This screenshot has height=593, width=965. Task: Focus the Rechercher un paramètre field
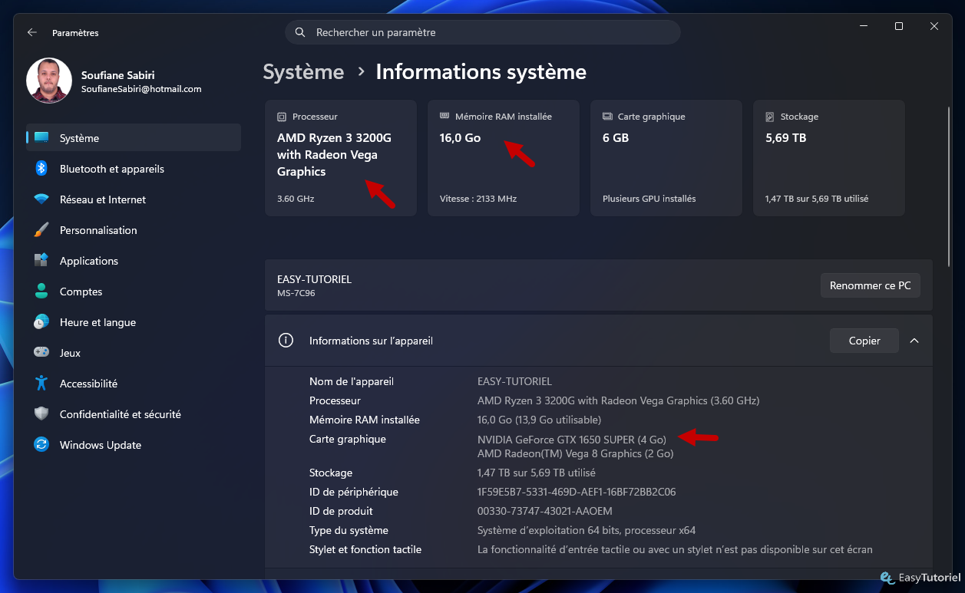(483, 32)
